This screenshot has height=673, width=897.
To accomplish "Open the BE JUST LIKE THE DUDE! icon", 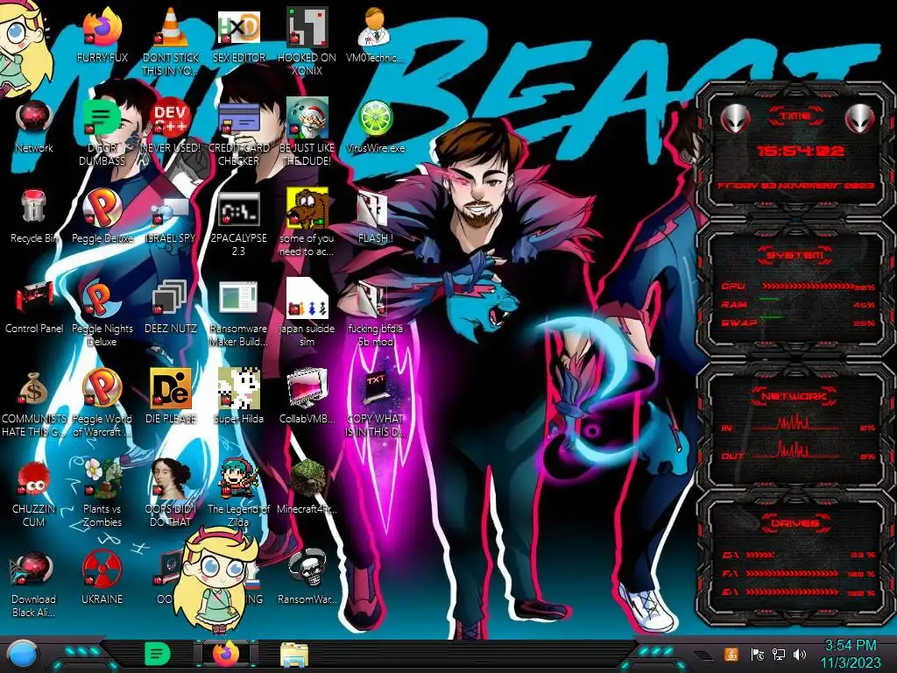I will pyautogui.click(x=307, y=118).
